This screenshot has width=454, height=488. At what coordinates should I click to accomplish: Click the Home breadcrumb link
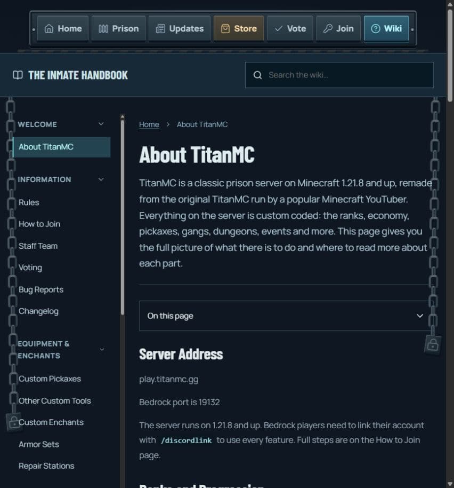[149, 124]
